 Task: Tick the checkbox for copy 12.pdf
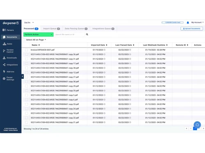coord(27,73)
